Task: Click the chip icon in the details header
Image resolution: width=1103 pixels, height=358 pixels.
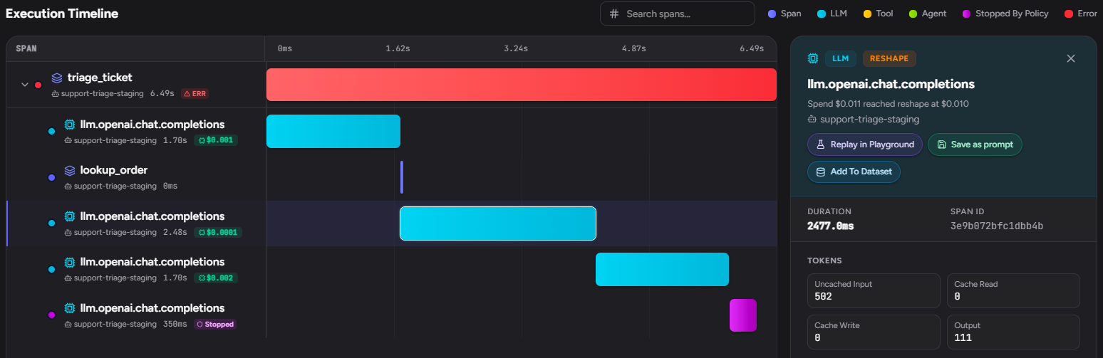Action: (813, 58)
